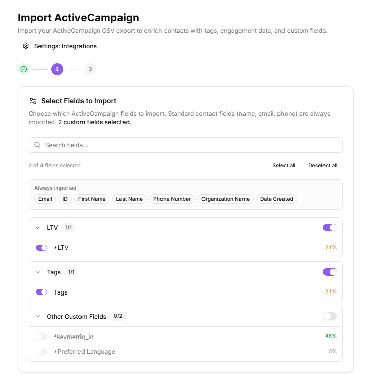Click the Organization Name chip
365x378 pixels.
225,199
